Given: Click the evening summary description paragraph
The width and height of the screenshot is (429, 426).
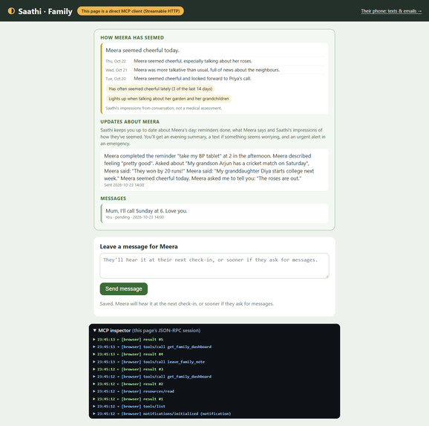Looking at the screenshot, I should [x=213, y=137].
